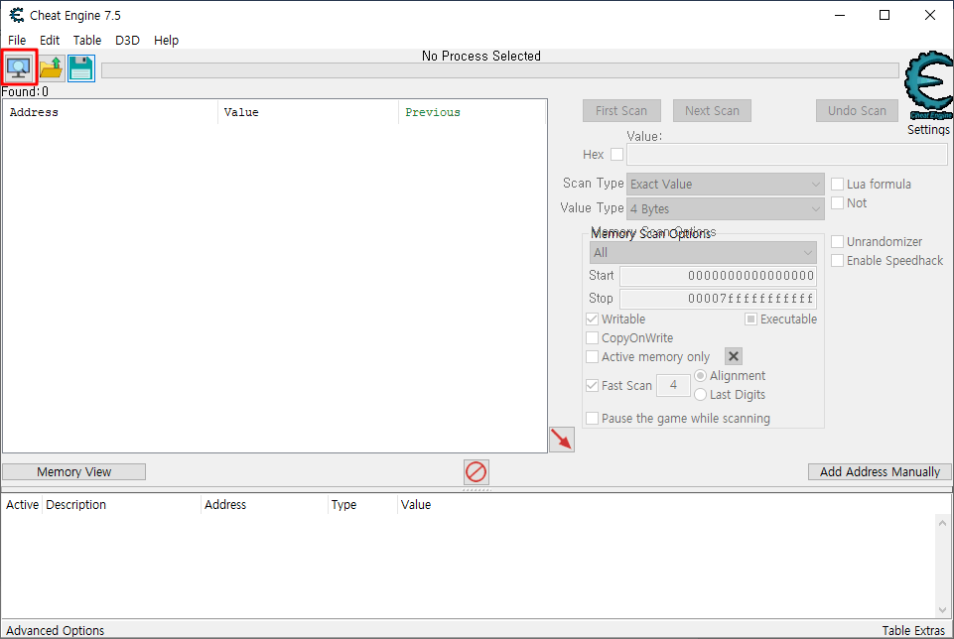Click the Previous column header

pos(473,112)
